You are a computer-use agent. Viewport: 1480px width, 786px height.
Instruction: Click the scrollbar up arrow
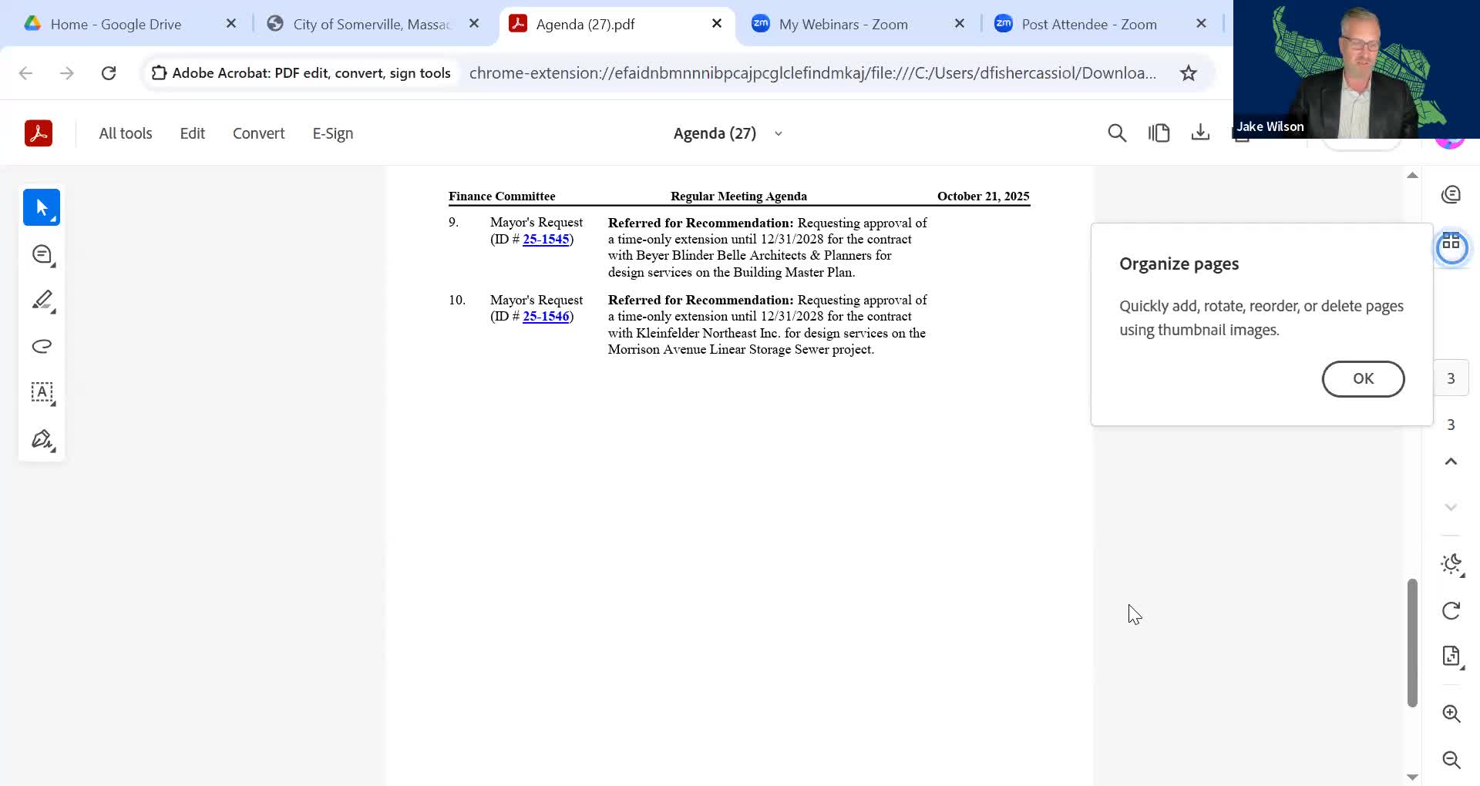tap(1412, 176)
